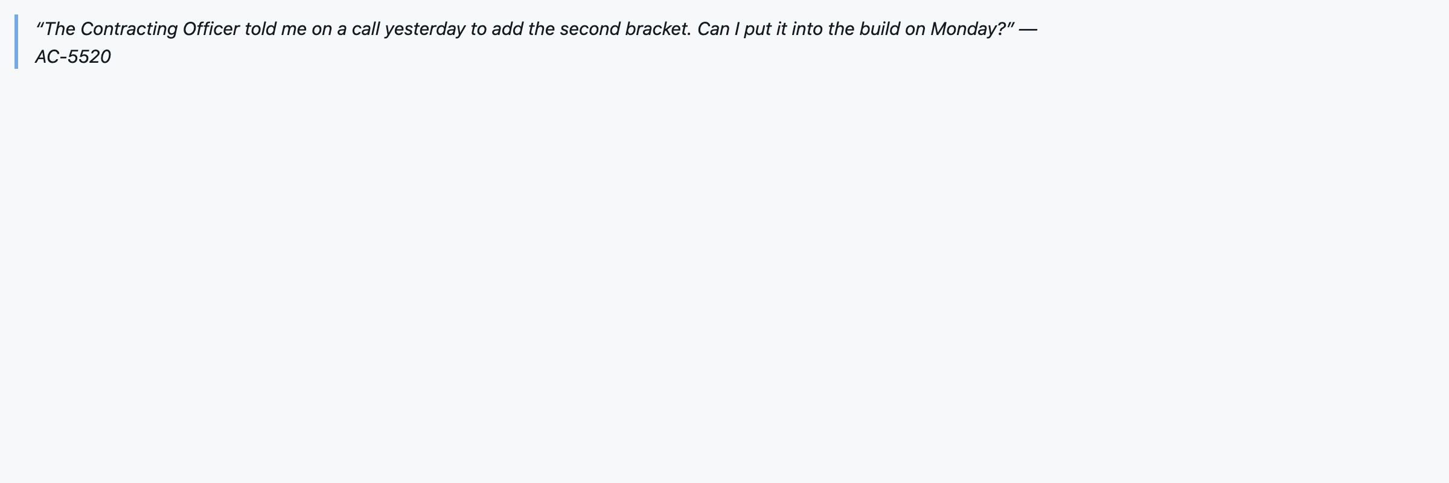Click the word "Can" starting the question
The width and height of the screenshot is (1449, 483).
713,29
